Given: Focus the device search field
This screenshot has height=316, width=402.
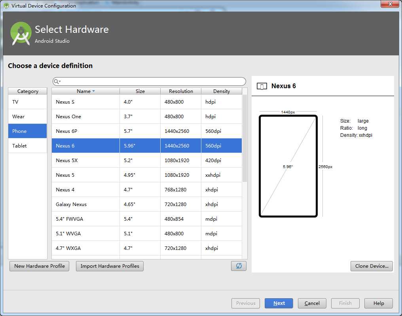Looking at the screenshot, I should pyautogui.click(x=149, y=81).
